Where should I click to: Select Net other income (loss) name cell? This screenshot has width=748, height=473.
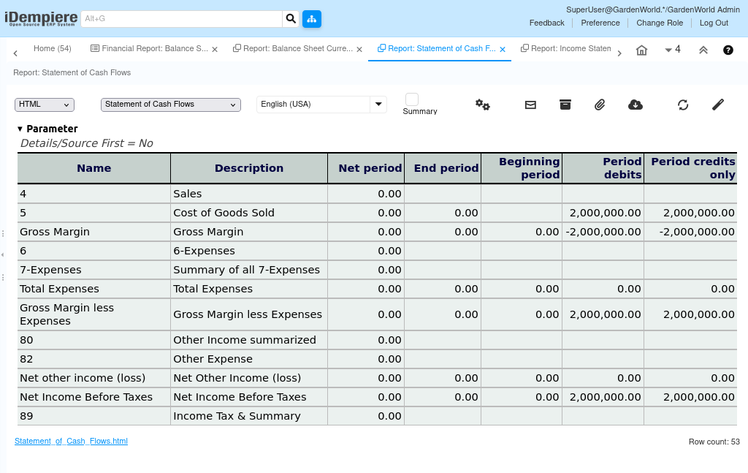click(94, 378)
